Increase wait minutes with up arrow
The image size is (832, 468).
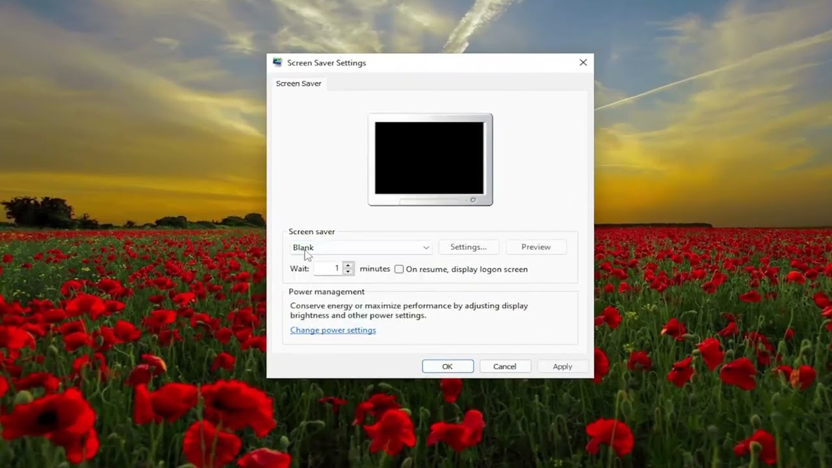click(x=348, y=265)
